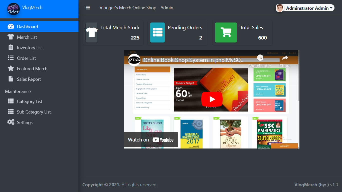Click the VlogMerch logo image
Image resolution: width=342 pixels, height=192 pixels.
(x=14, y=9)
